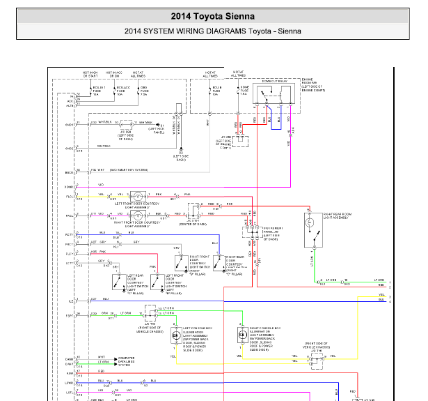Click 'LEFT FRONT DOOR COURTESY LIGHT ASSEMBLY' label

tap(137, 206)
